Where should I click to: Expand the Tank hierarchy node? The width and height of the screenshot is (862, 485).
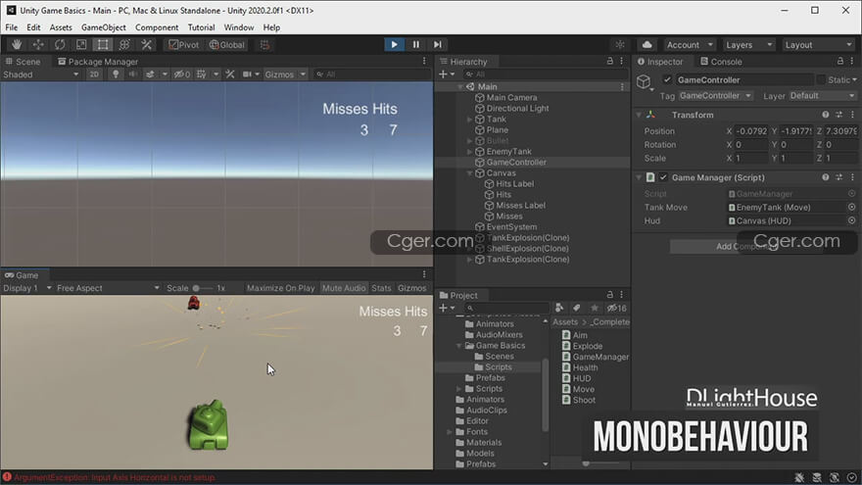(x=470, y=119)
